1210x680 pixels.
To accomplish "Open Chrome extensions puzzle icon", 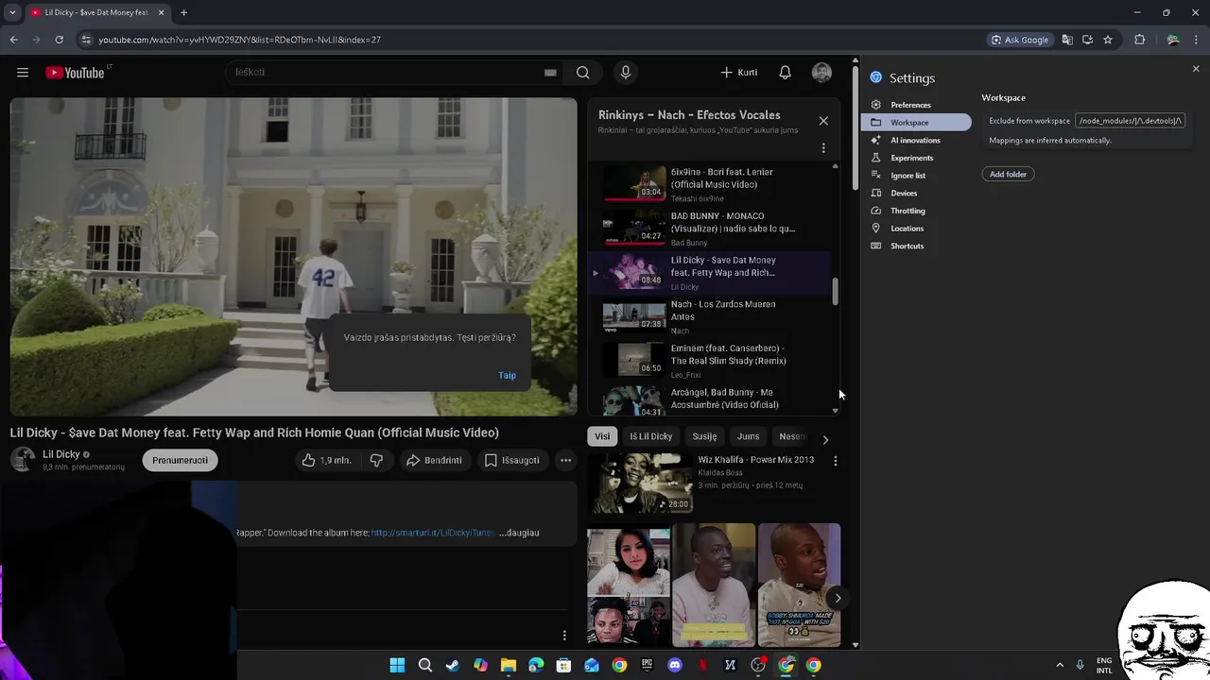I will pos(1139,40).
